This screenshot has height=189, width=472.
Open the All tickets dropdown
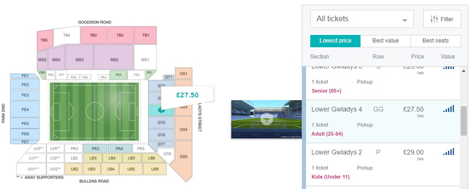(362, 19)
